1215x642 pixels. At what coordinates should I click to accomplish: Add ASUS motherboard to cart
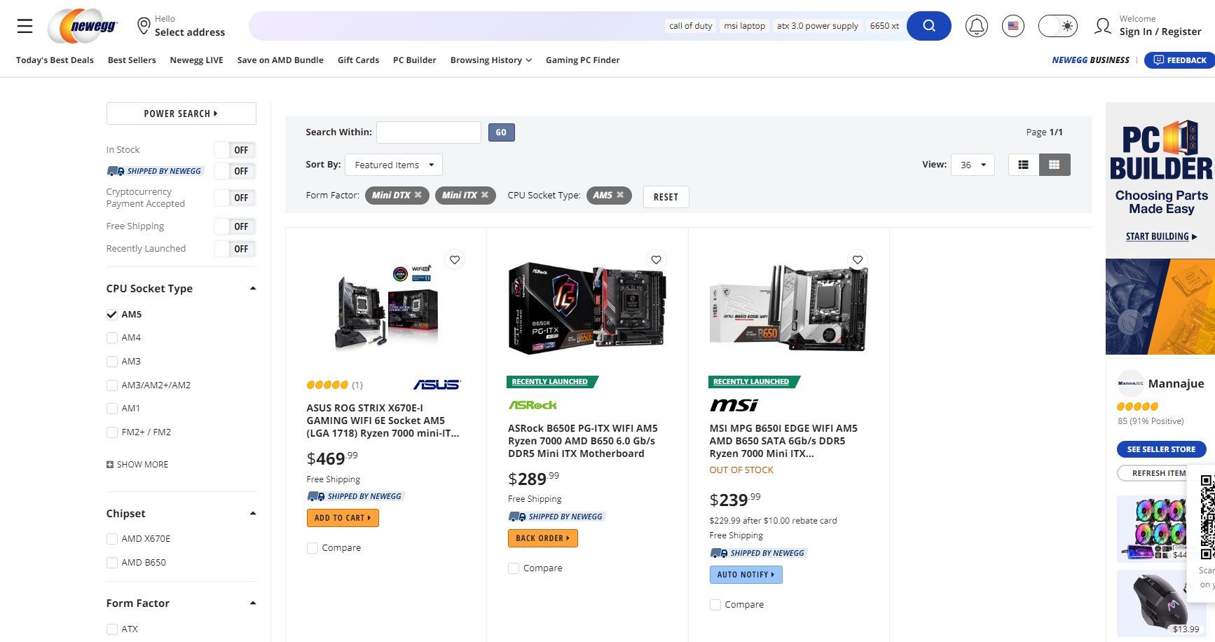[343, 518]
